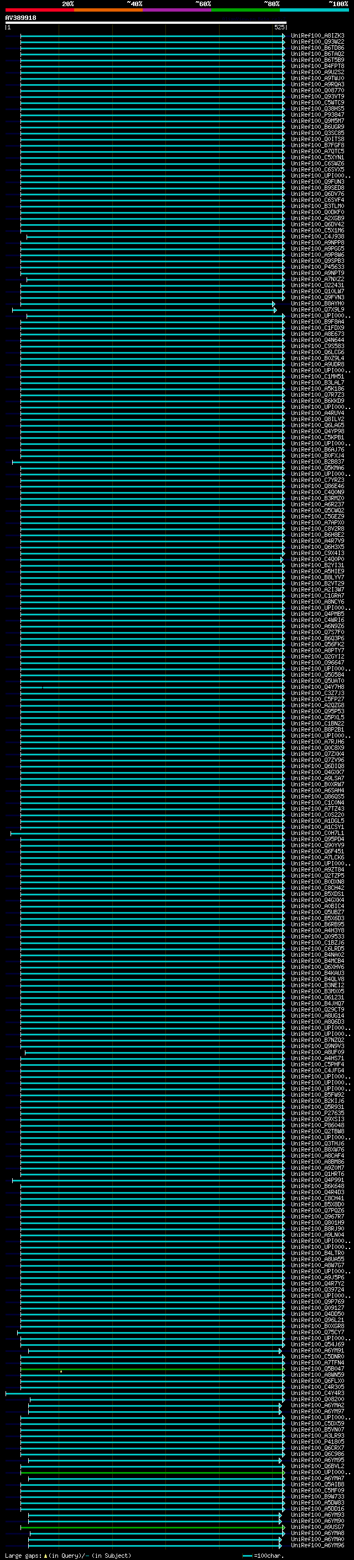
Task: Select hit label UniRef100_Q7X9L9
Action: tap(317, 309)
